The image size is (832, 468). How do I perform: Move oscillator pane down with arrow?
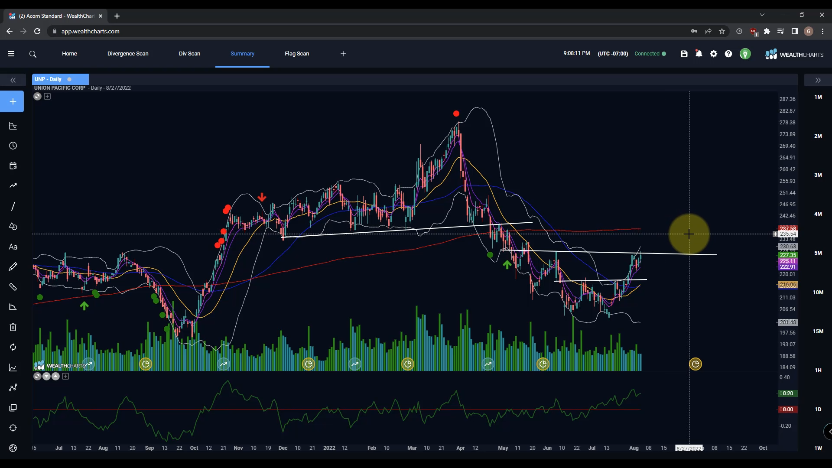click(46, 377)
